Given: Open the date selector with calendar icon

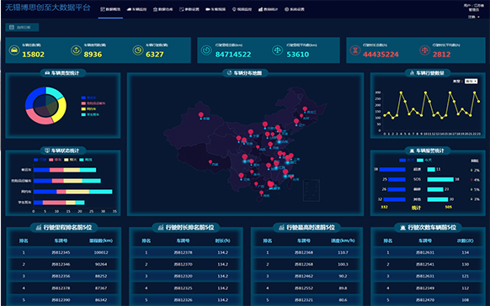Looking at the screenshot, I should [22, 28].
